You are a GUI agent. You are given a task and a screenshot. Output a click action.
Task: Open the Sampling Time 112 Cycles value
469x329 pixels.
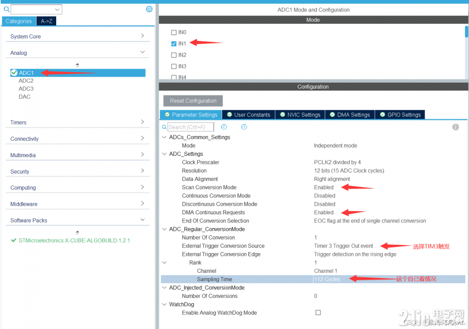pyautogui.click(x=327, y=279)
